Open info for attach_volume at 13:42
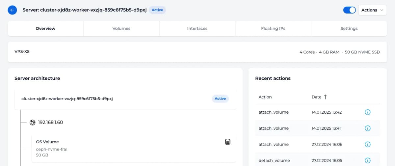Image resolution: width=395 pixels, height=166 pixels. 368,112
